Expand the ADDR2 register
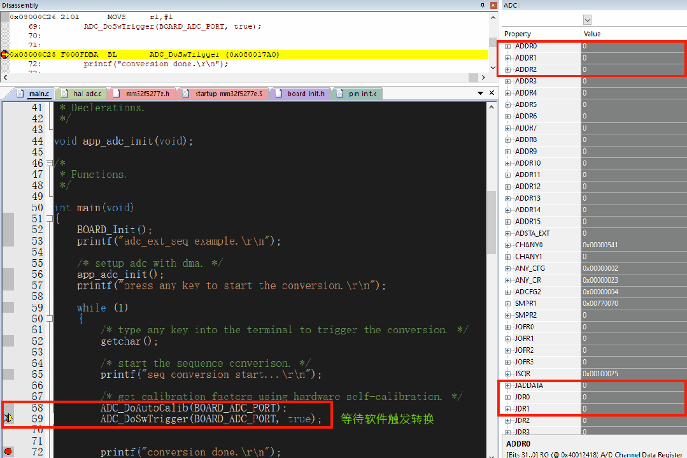This screenshot has width=687, height=458. point(508,69)
